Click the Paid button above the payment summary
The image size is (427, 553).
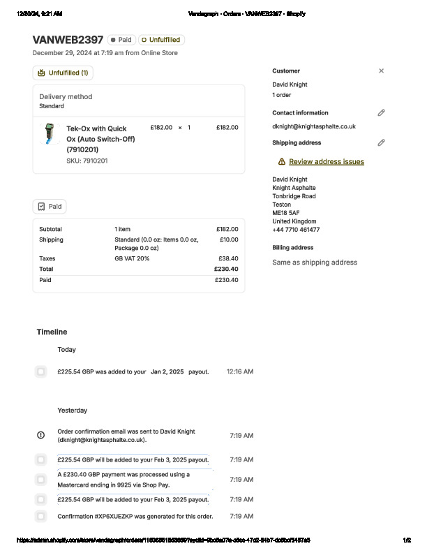[x=50, y=207]
